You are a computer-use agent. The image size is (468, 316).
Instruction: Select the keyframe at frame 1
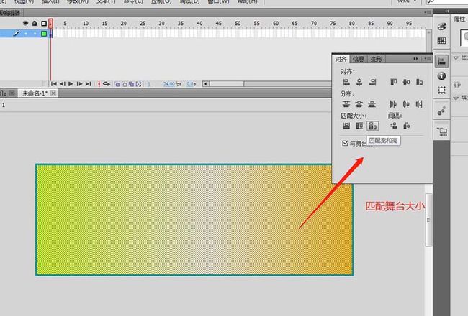click(x=51, y=34)
